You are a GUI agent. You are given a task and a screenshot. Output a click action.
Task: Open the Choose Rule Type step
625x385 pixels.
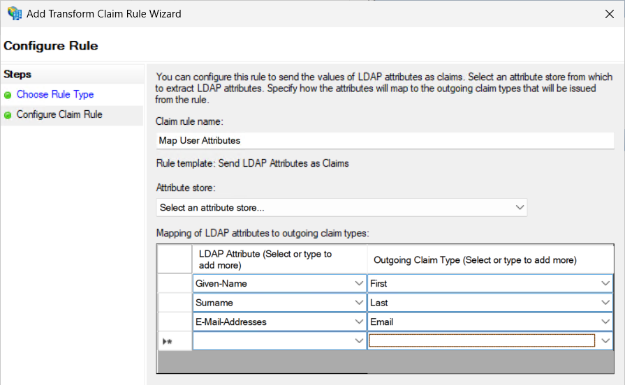tap(55, 94)
